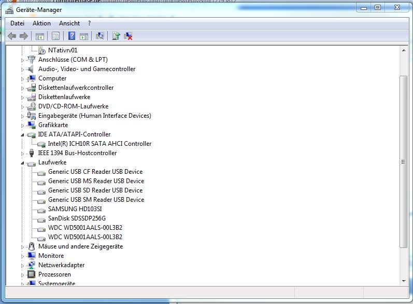This screenshot has height=304, width=413.
Task: Click the Netzwerkadapter network icon
Action: tap(32, 265)
